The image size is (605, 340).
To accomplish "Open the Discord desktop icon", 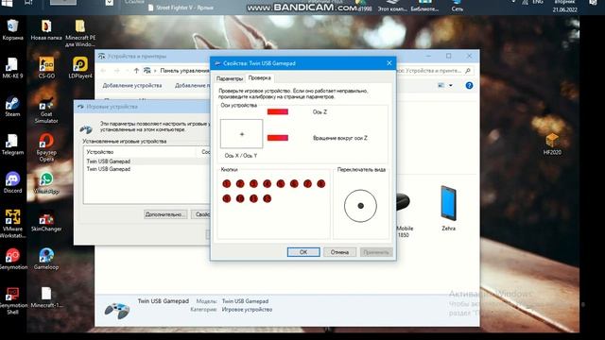I will click(x=12, y=182).
